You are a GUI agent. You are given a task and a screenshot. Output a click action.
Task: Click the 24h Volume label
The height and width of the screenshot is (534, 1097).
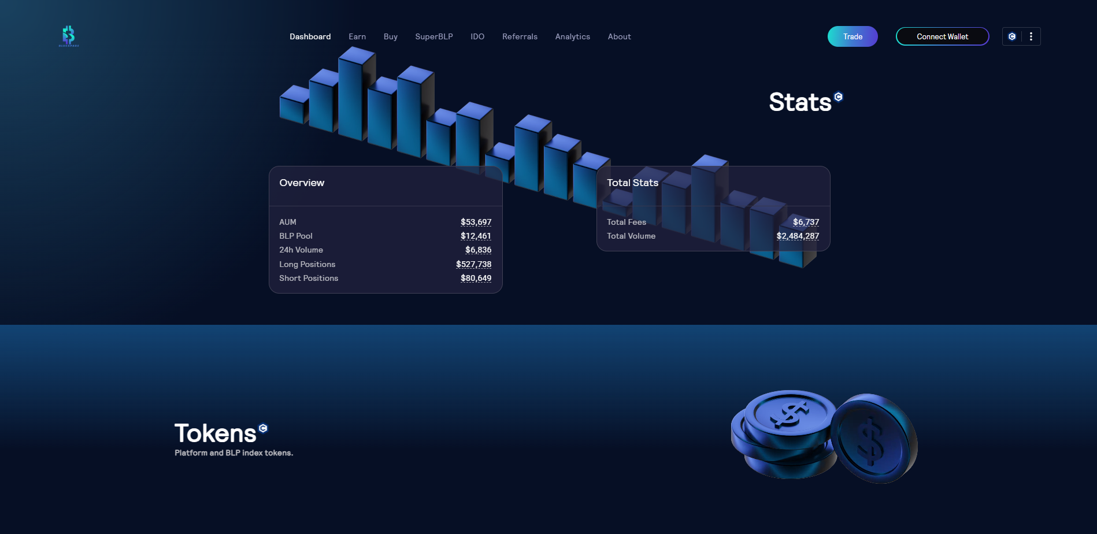(x=301, y=250)
